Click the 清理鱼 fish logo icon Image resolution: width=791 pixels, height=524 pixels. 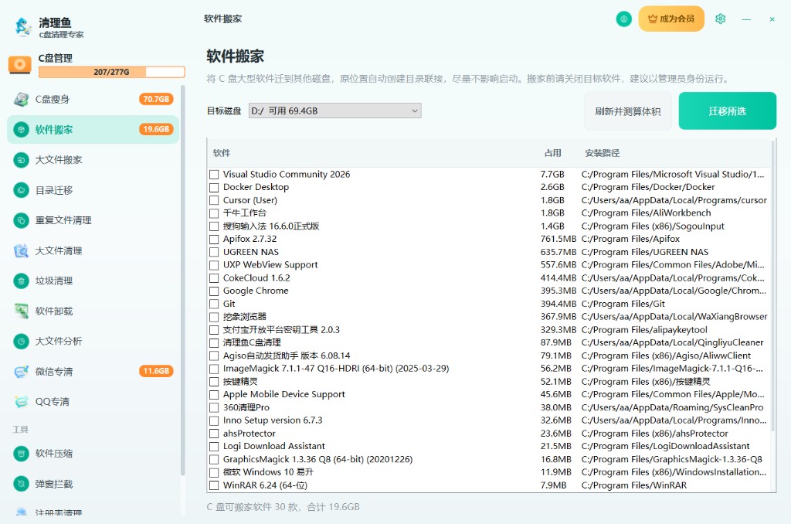[22, 27]
